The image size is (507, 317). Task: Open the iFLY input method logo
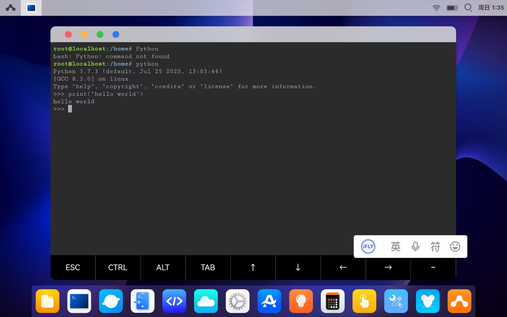point(368,247)
